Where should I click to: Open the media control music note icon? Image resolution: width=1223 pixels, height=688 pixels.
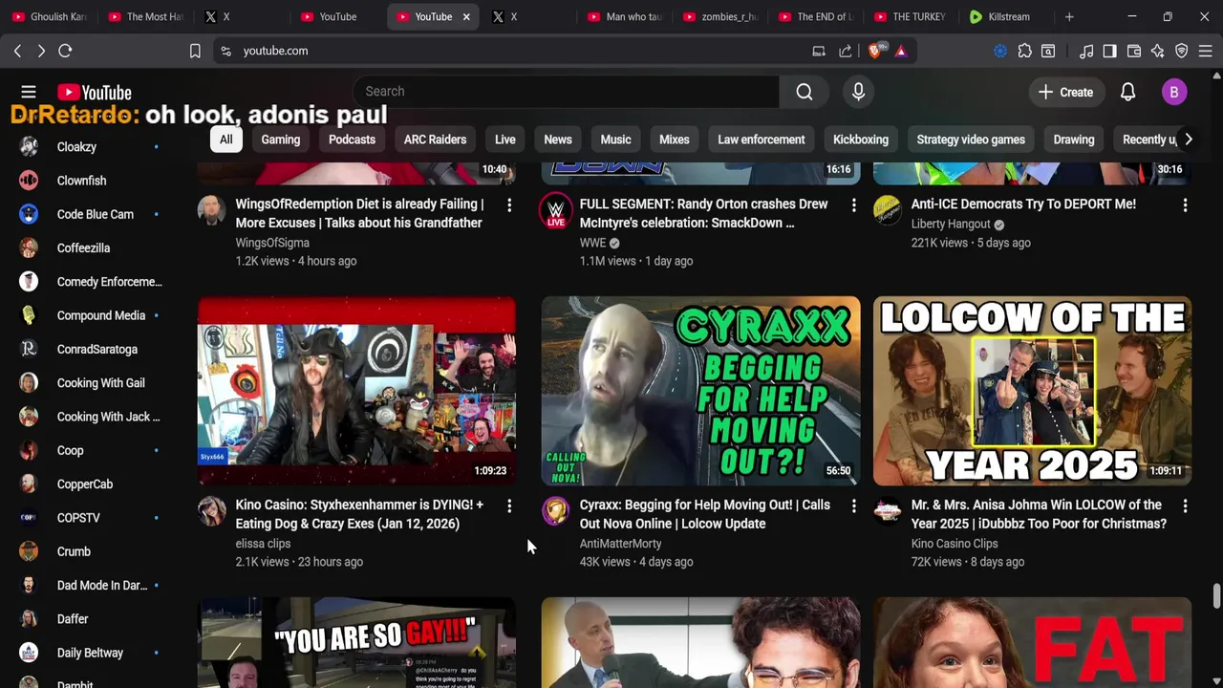[1086, 51]
